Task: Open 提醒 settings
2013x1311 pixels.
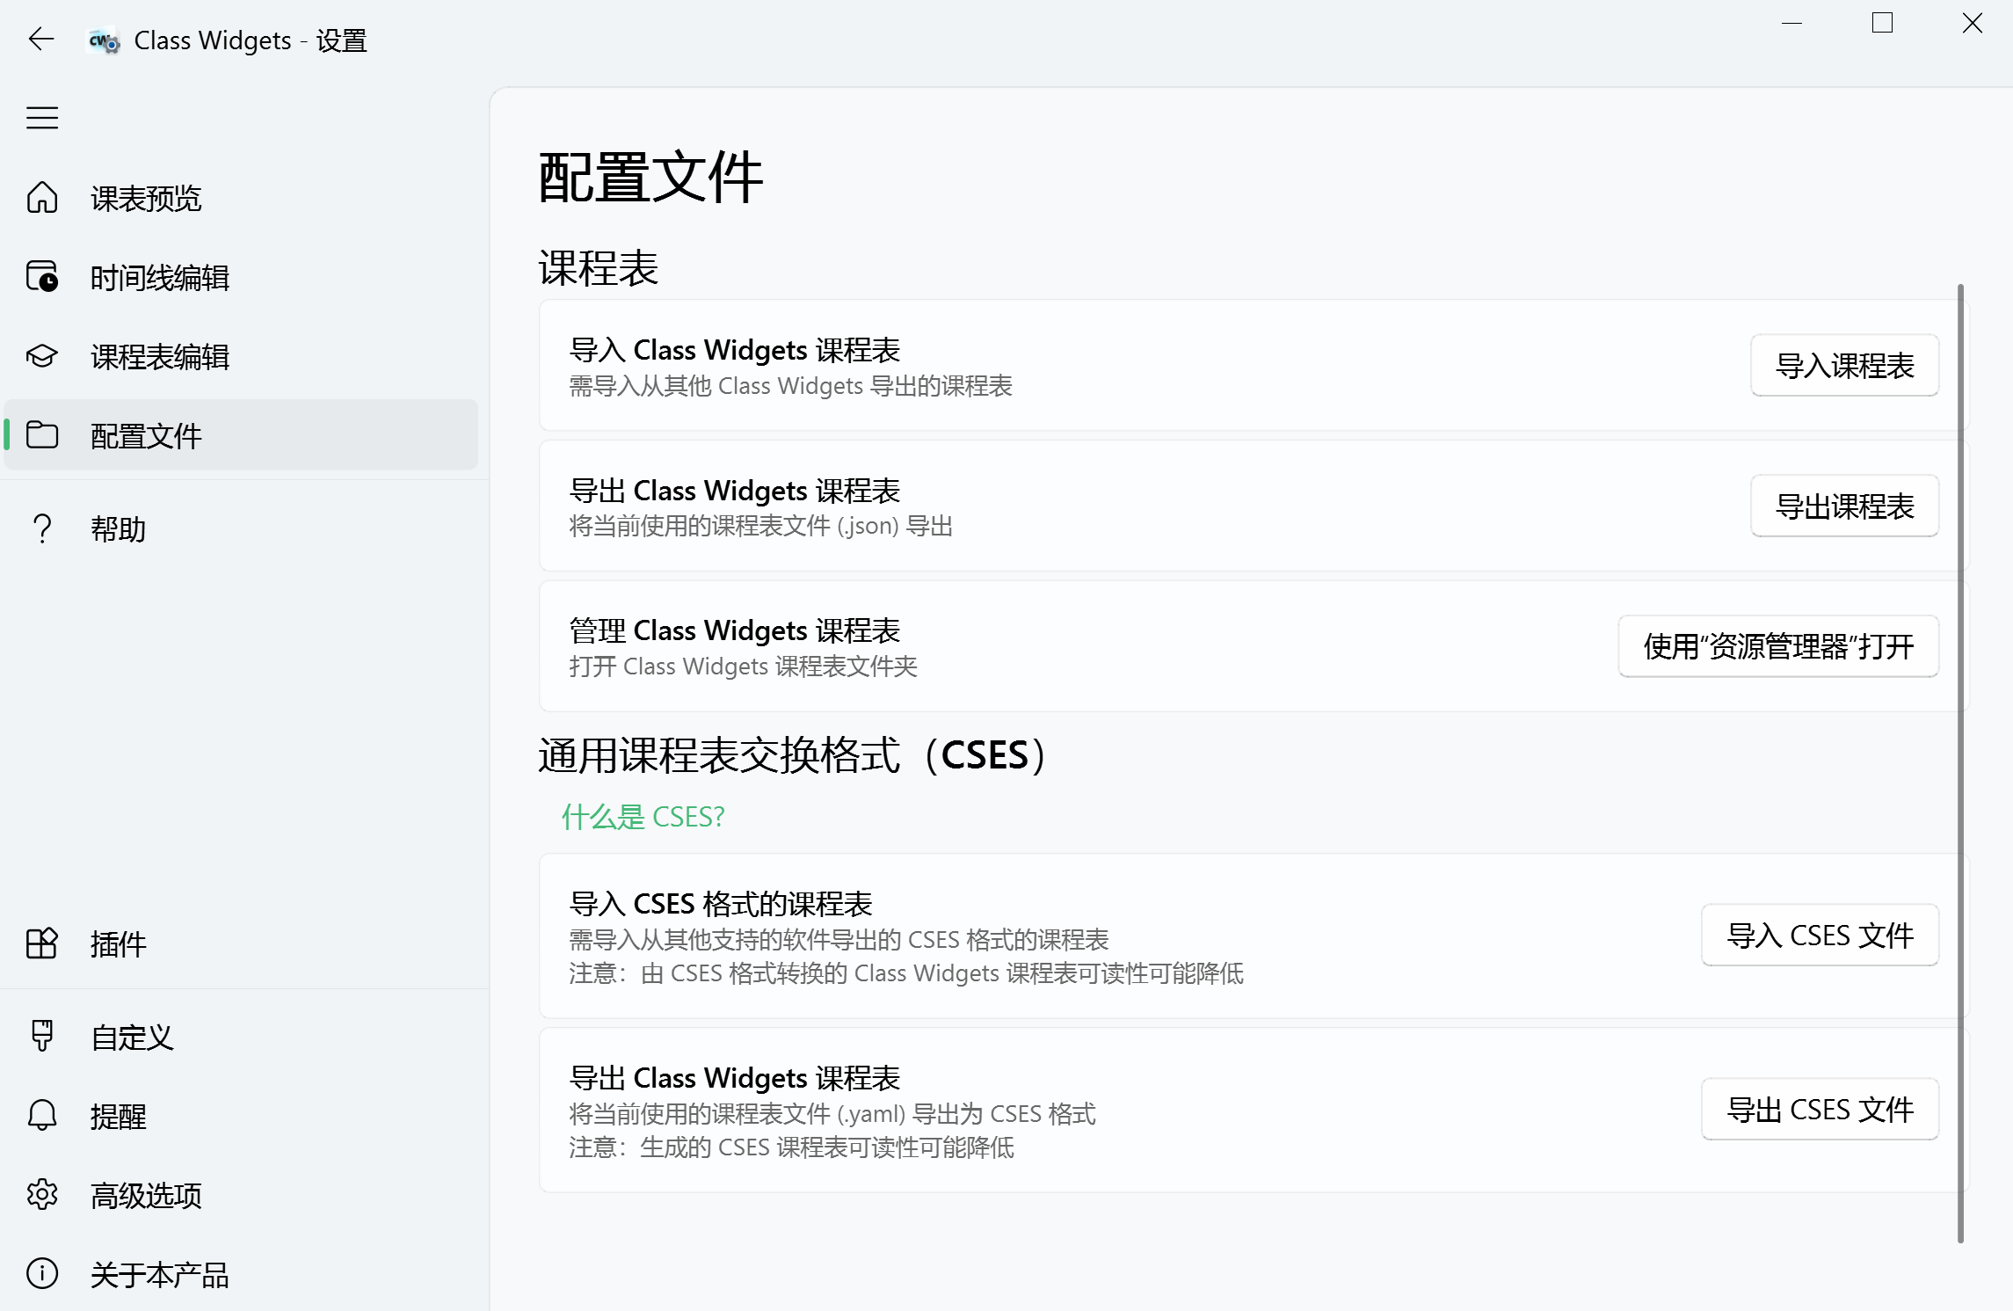Action: click(x=241, y=1116)
